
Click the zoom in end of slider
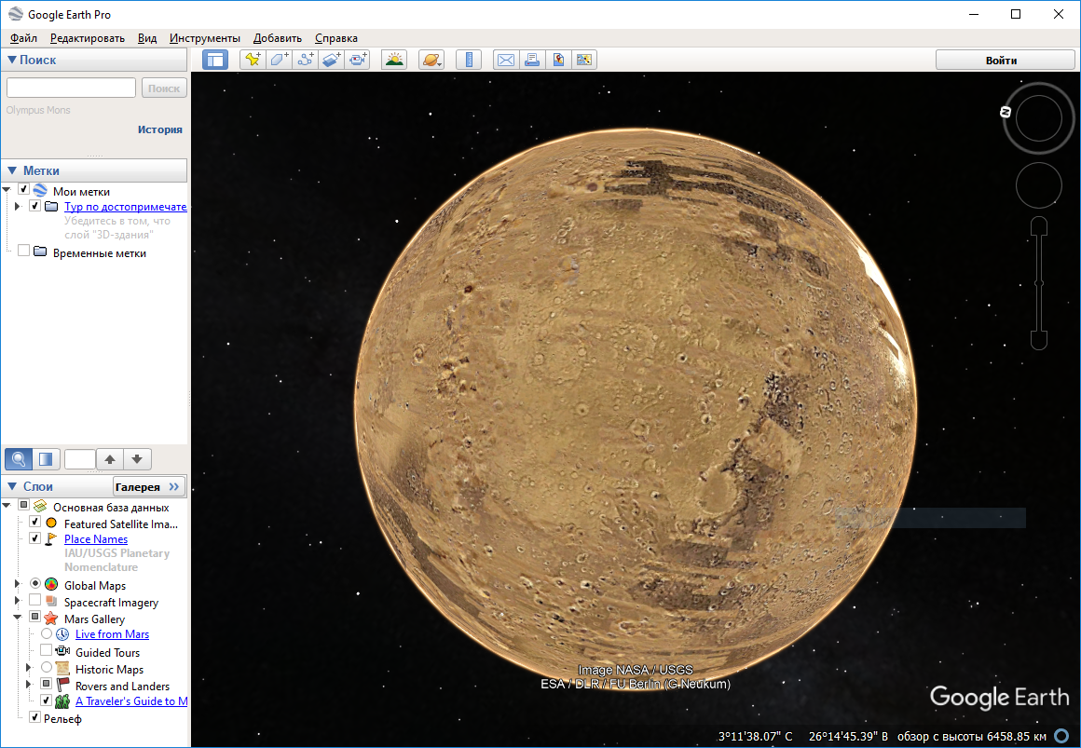(x=1039, y=226)
